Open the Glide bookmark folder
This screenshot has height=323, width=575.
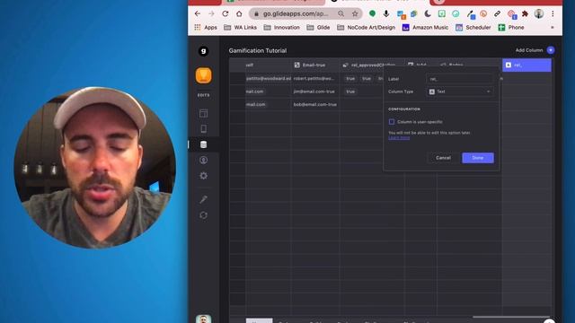(x=318, y=28)
